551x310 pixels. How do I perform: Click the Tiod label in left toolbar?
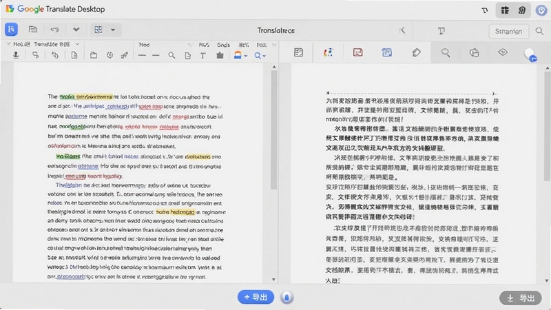144,45
